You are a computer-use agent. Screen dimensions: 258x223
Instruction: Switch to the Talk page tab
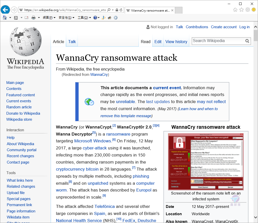point(72,42)
